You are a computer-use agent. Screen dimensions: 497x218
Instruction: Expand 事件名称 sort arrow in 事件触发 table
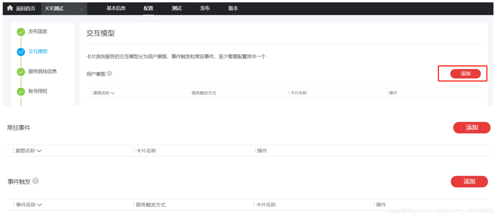click(39, 205)
